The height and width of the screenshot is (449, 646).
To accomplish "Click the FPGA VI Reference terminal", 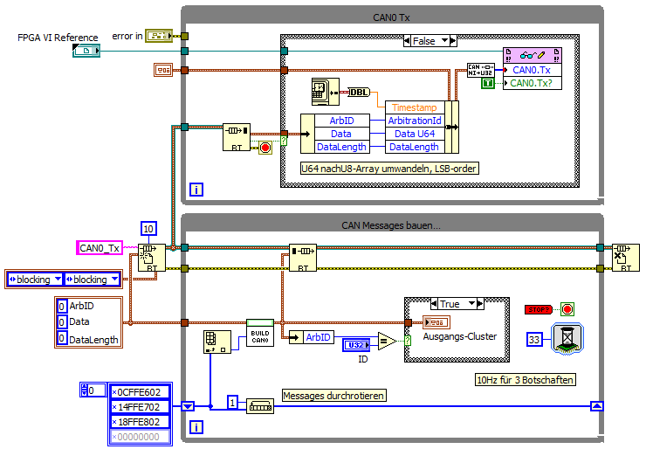I will [86, 51].
